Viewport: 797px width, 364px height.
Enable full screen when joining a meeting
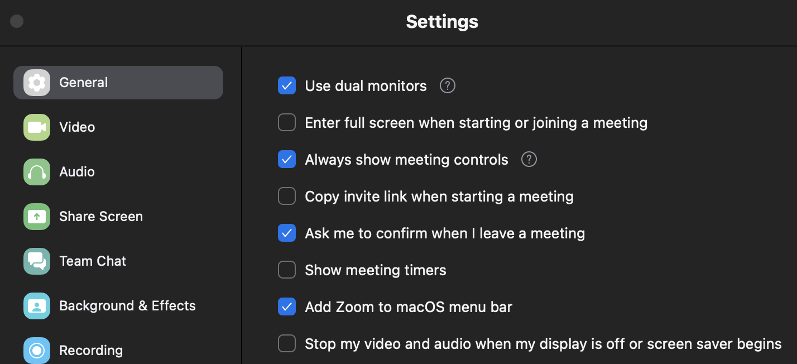[286, 122]
